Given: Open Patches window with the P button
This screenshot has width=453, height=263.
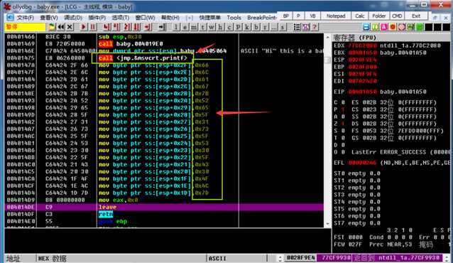Looking at the screenshot, I should click(239, 27).
